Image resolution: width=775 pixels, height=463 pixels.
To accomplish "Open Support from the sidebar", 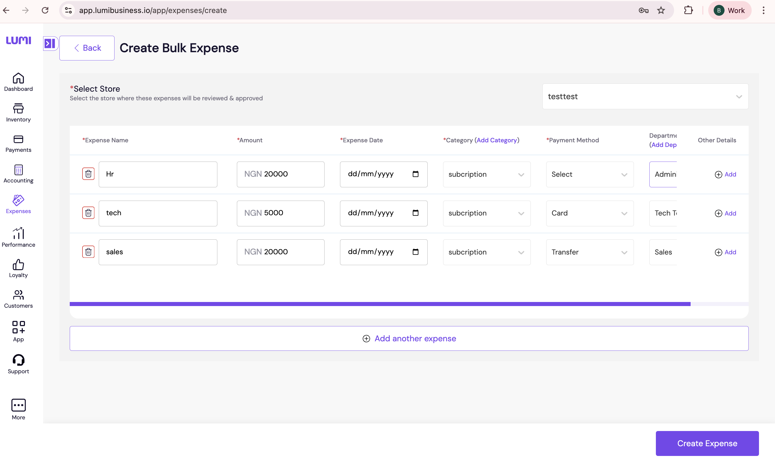I will click(18, 364).
